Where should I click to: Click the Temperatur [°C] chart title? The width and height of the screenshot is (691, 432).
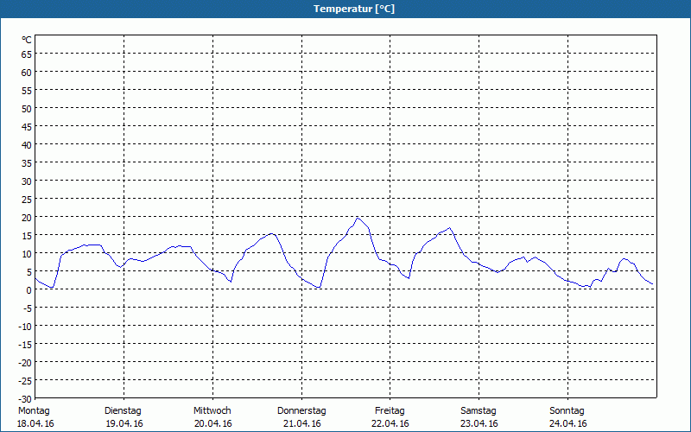[354, 9]
